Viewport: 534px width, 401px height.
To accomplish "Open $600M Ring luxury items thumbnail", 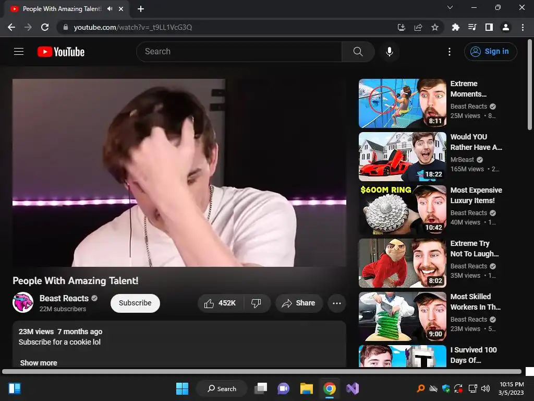I will (x=402, y=210).
